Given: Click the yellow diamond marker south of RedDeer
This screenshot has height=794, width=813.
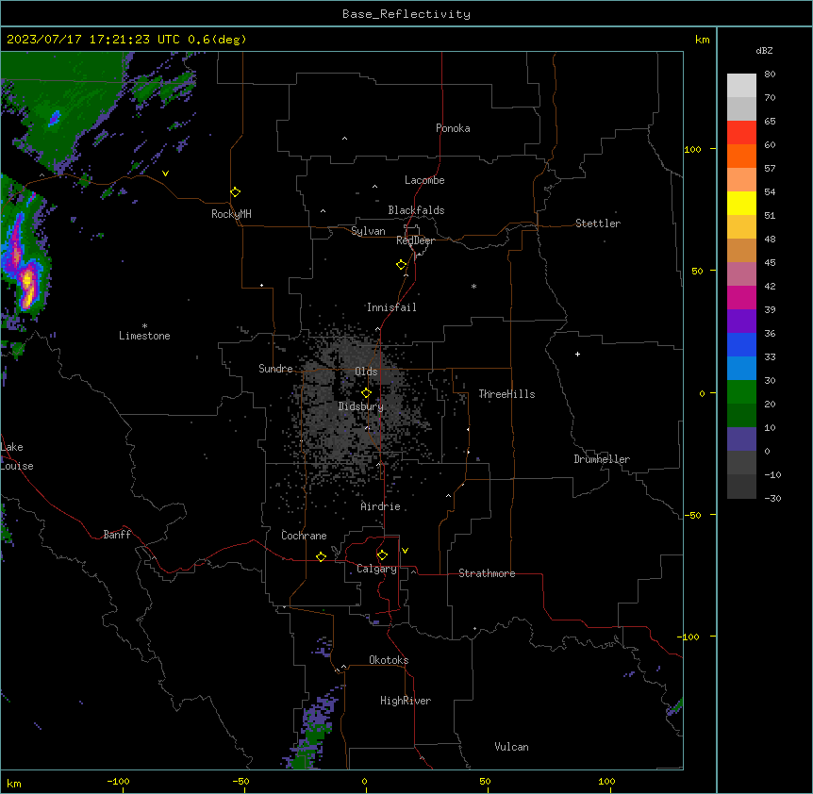Looking at the screenshot, I should (402, 265).
